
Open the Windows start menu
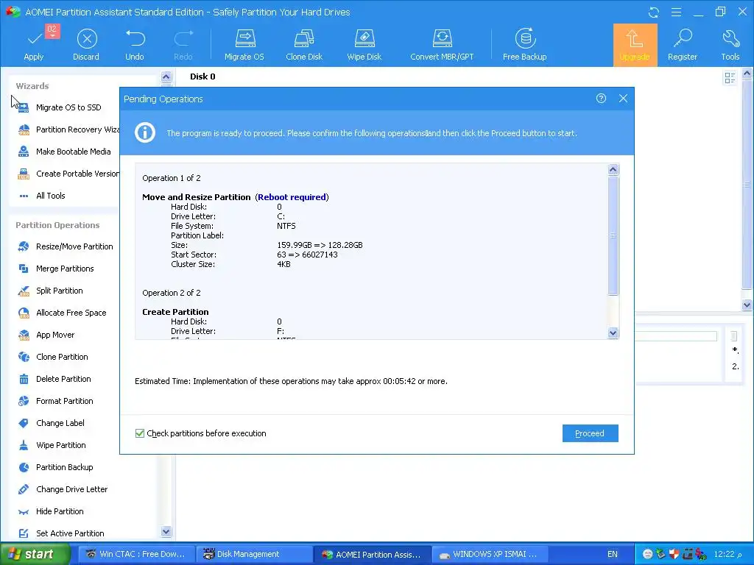(x=35, y=554)
